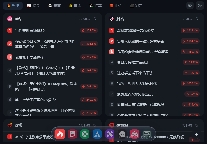The height and width of the screenshot is (144, 207).
Task: Switch to the 股票 tab
Action: click(33, 6)
